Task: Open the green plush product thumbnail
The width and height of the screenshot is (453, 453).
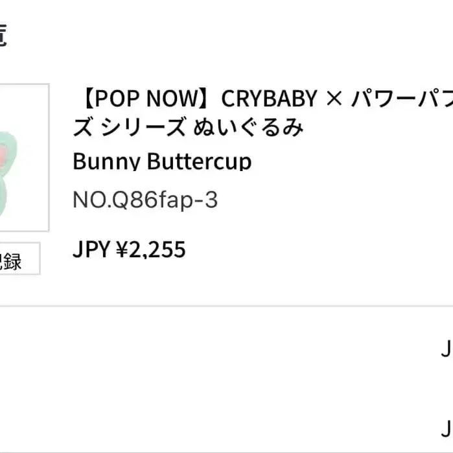Action: pyautogui.click(x=23, y=157)
